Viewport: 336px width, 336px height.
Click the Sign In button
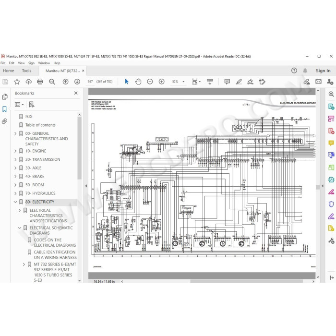323,71
